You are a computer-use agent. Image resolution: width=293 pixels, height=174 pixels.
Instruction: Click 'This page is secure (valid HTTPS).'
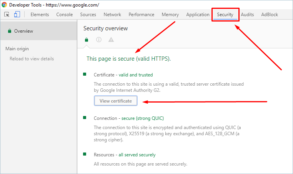point(128,59)
